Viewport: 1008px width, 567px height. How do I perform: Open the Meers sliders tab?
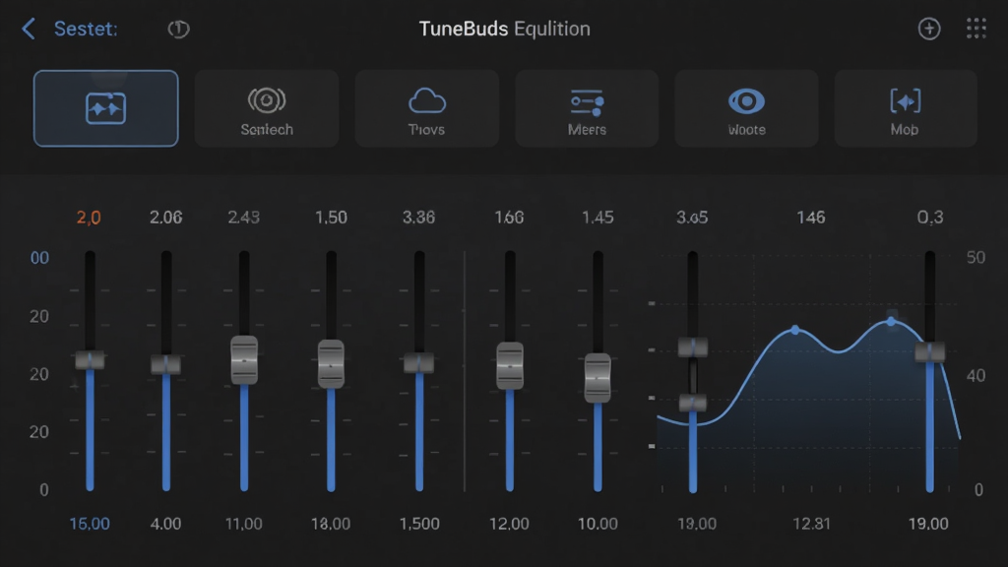click(587, 108)
